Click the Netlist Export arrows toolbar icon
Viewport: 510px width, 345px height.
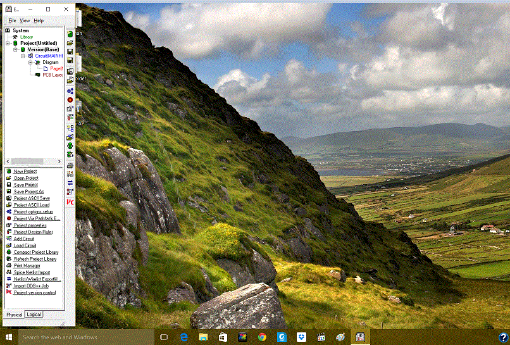click(70, 183)
